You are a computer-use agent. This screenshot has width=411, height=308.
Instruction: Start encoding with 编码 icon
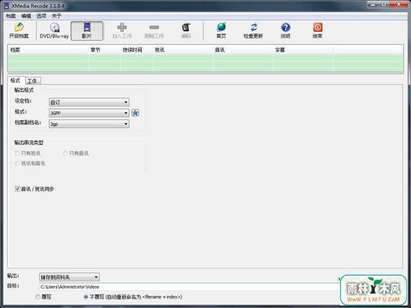pos(186,31)
